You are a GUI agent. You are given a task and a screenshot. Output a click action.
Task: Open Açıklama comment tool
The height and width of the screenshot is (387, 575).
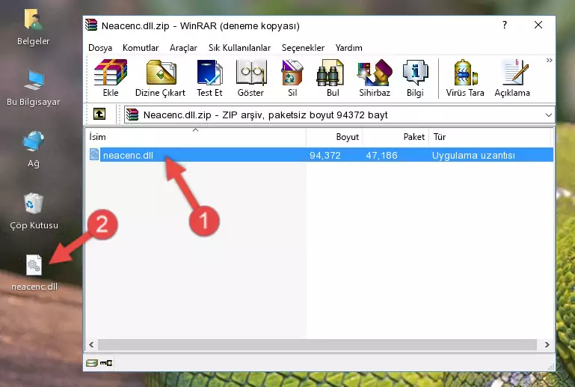(512, 78)
